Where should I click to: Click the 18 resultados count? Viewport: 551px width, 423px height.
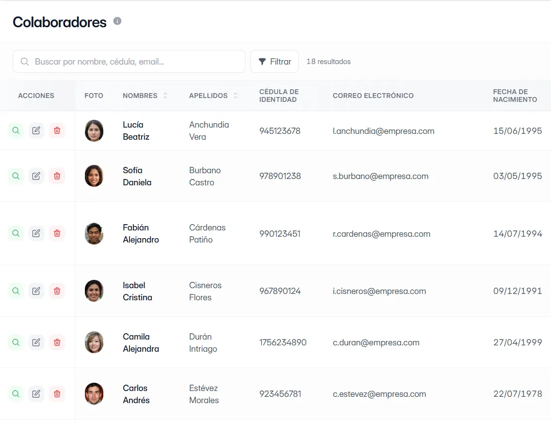point(328,62)
